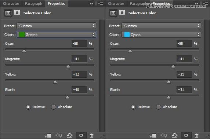Click Yellow slider handle in Cyans panel
The width and height of the screenshot is (210, 139).
pos(169,82)
